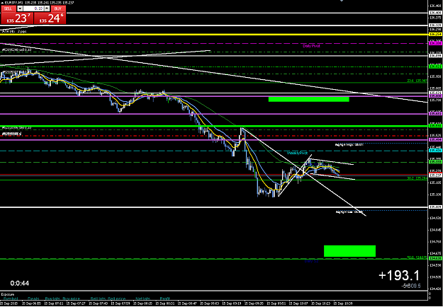
Task: Select the lower green rectangle object
Action: (349, 251)
